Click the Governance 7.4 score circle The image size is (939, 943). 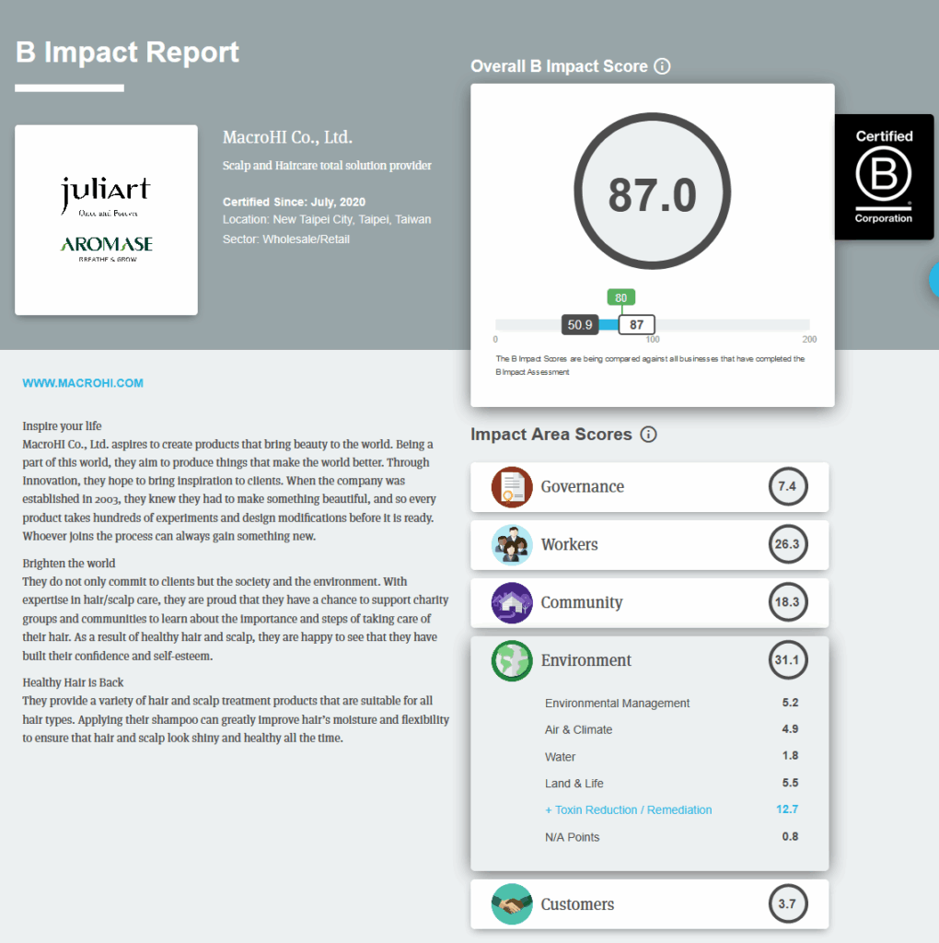point(787,486)
